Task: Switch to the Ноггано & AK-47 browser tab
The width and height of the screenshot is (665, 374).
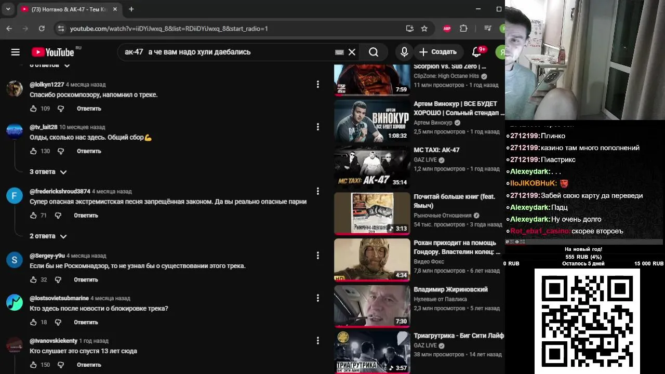Action: coord(69,9)
